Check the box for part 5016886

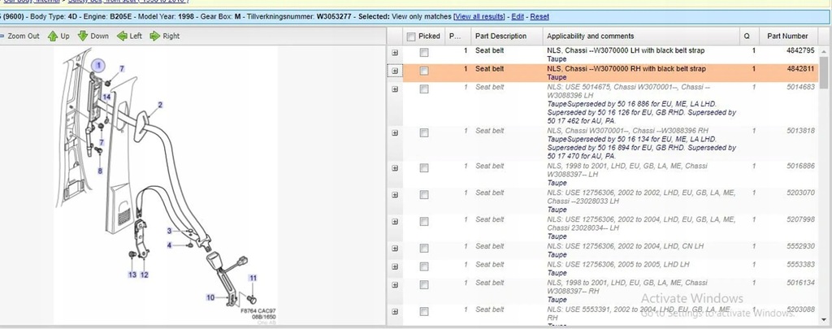coord(424,168)
